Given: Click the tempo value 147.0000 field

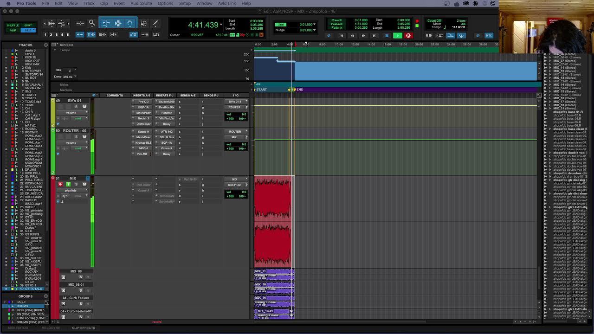Looking at the screenshot, I should (458, 27).
